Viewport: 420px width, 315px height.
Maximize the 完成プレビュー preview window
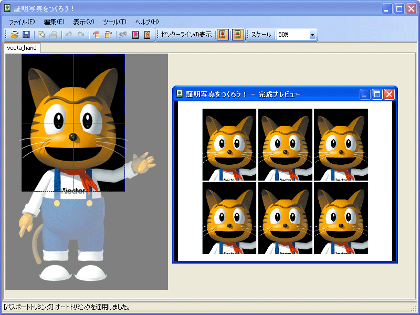click(x=377, y=94)
